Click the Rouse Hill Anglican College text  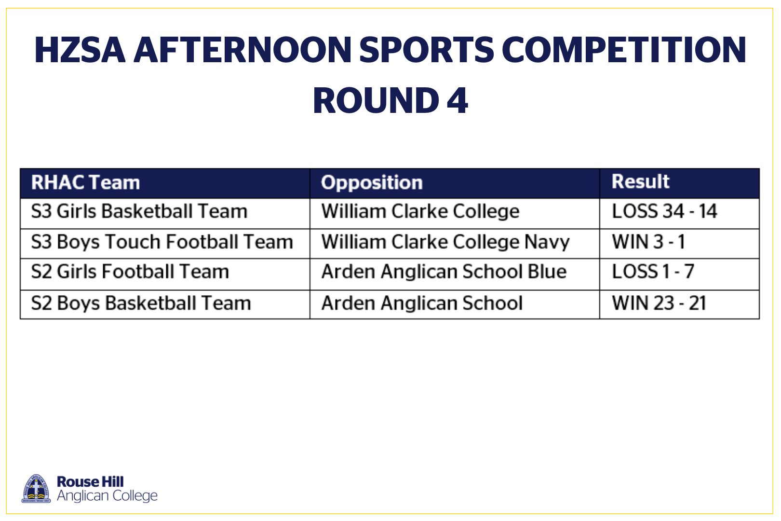pos(107,489)
